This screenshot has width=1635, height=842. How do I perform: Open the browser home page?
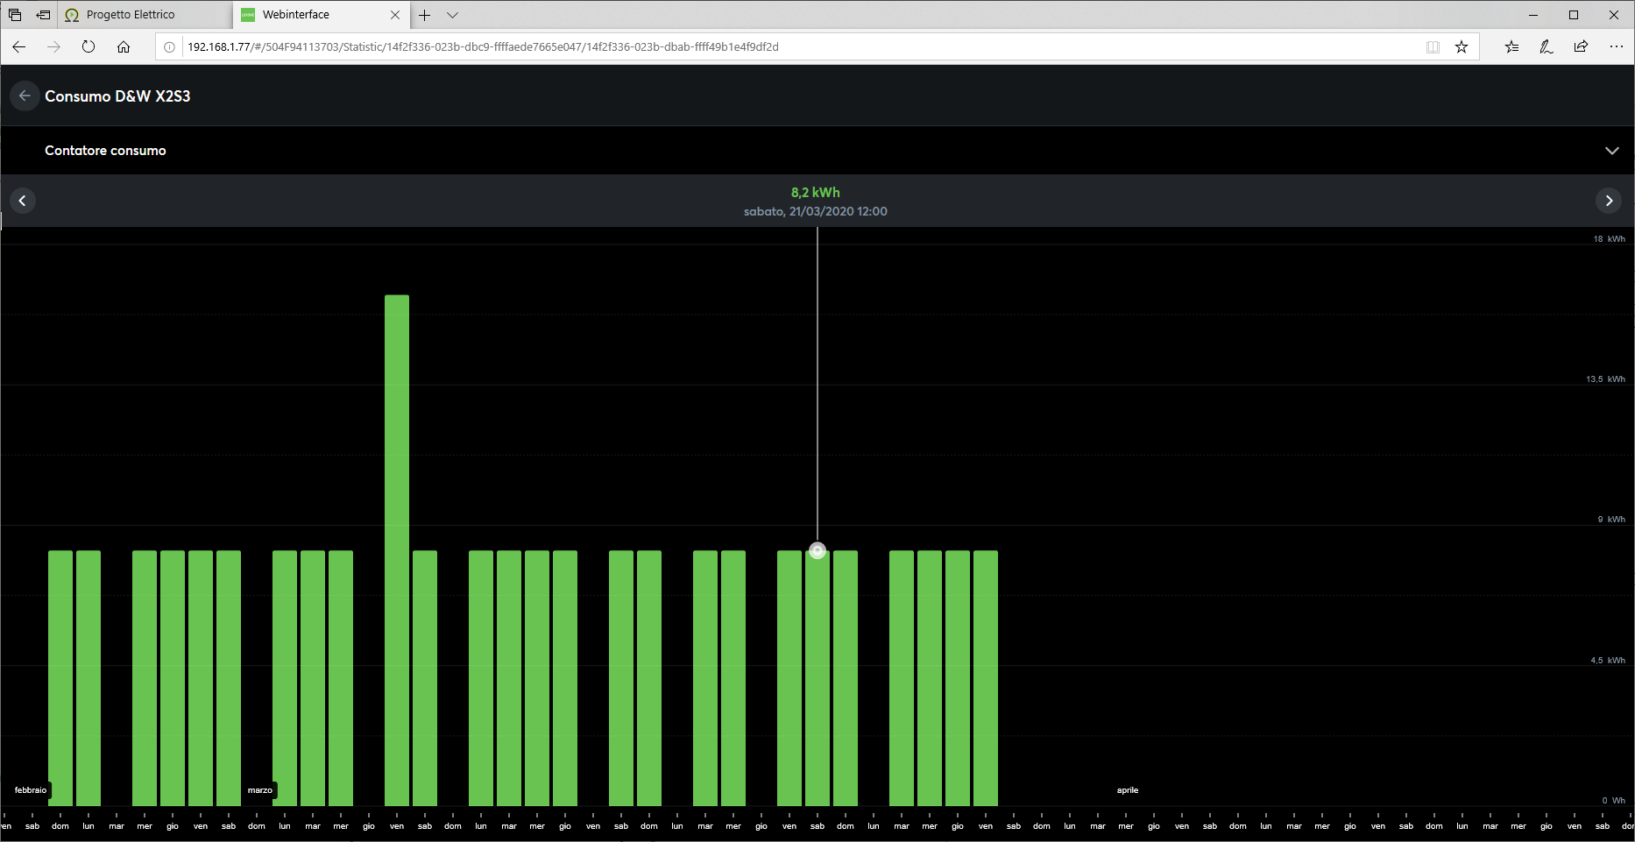tap(124, 46)
